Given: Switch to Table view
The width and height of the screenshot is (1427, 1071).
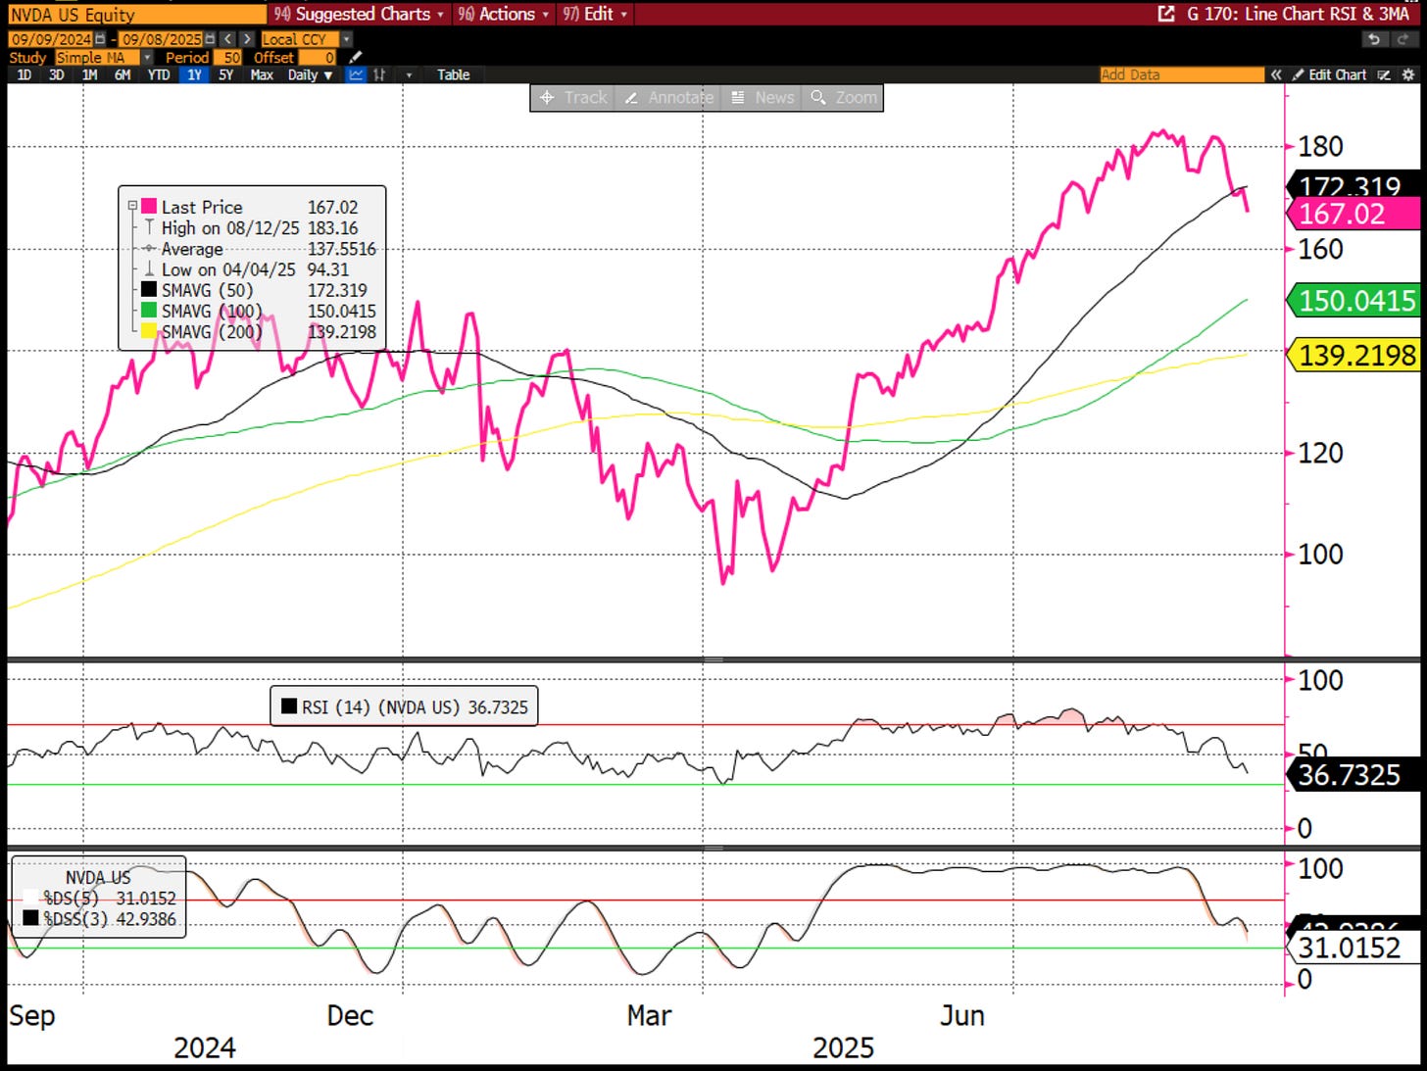Looking at the screenshot, I should [x=454, y=74].
